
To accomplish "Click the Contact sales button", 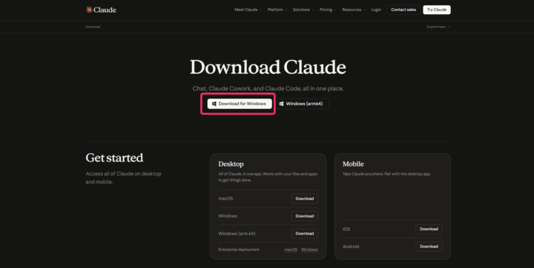I will click(403, 10).
